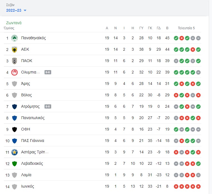Click the ΠΑΟΚ team emblem

pos(14,61)
